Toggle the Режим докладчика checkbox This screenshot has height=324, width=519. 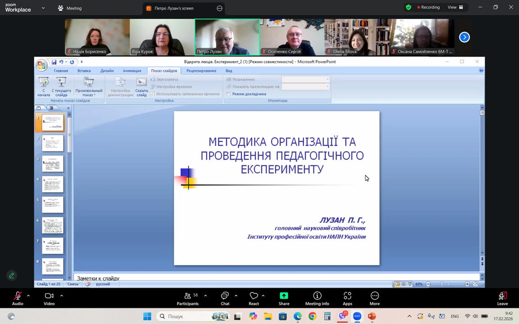229,94
